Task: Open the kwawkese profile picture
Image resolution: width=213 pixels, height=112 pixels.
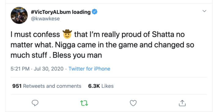Action: (19, 15)
